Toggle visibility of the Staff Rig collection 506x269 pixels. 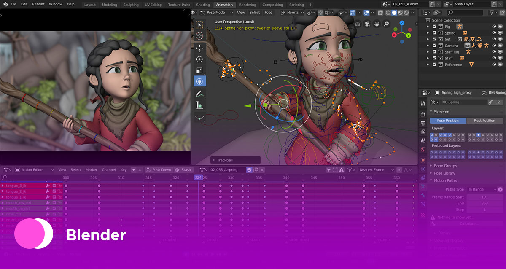(494, 52)
